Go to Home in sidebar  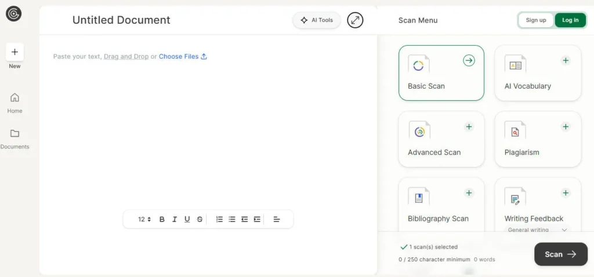pos(15,103)
